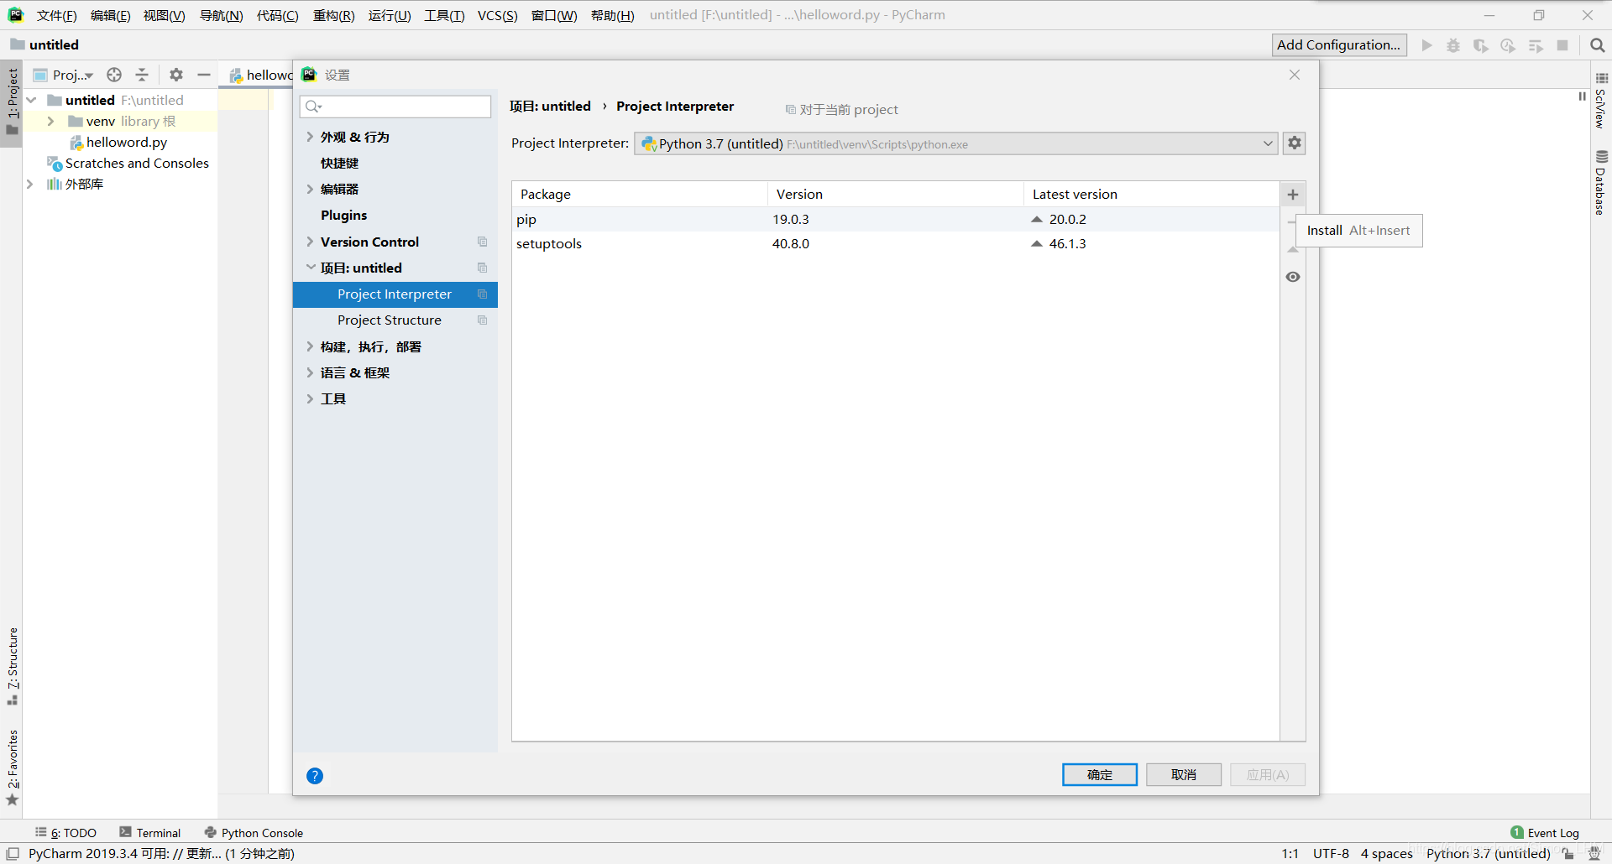The image size is (1612, 864).
Task: Expand the 外部库 node in project tree
Action: [30, 184]
